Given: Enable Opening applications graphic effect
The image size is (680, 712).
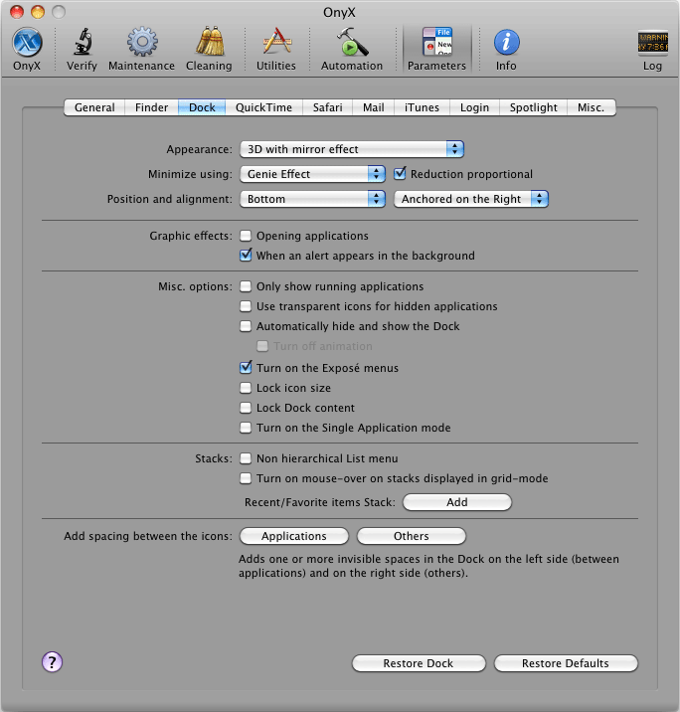Looking at the screenshot, I should [x=246, y=236].
